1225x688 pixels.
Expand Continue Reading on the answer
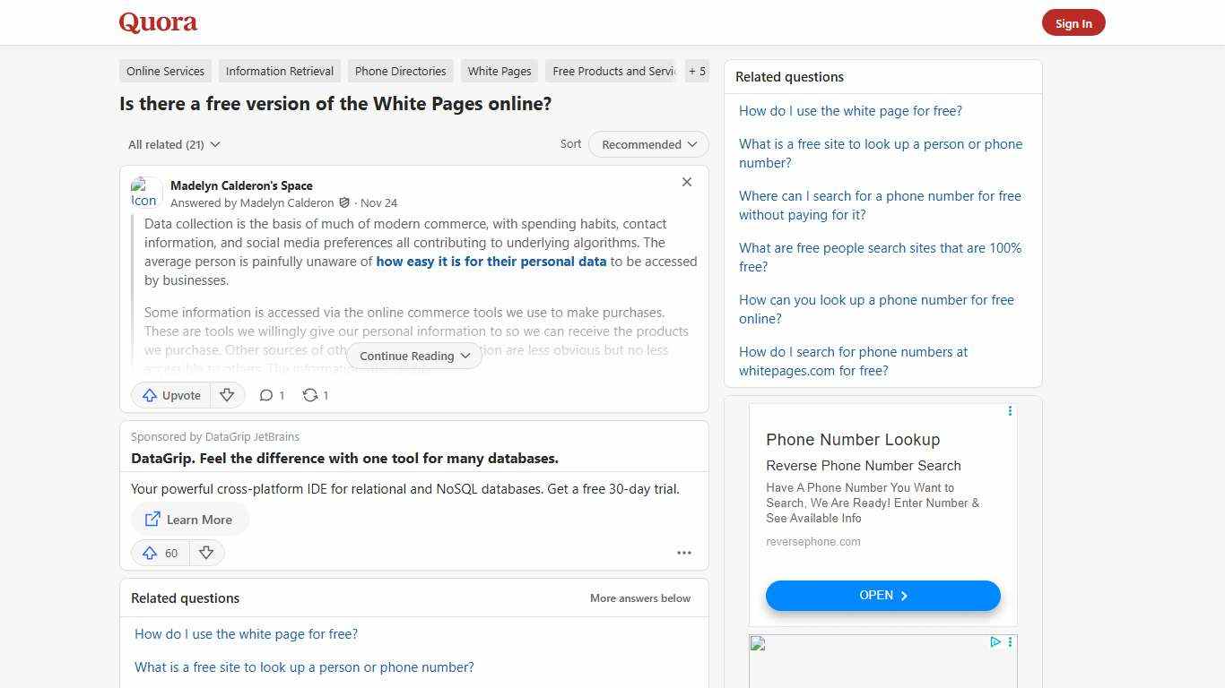point(413,356)
